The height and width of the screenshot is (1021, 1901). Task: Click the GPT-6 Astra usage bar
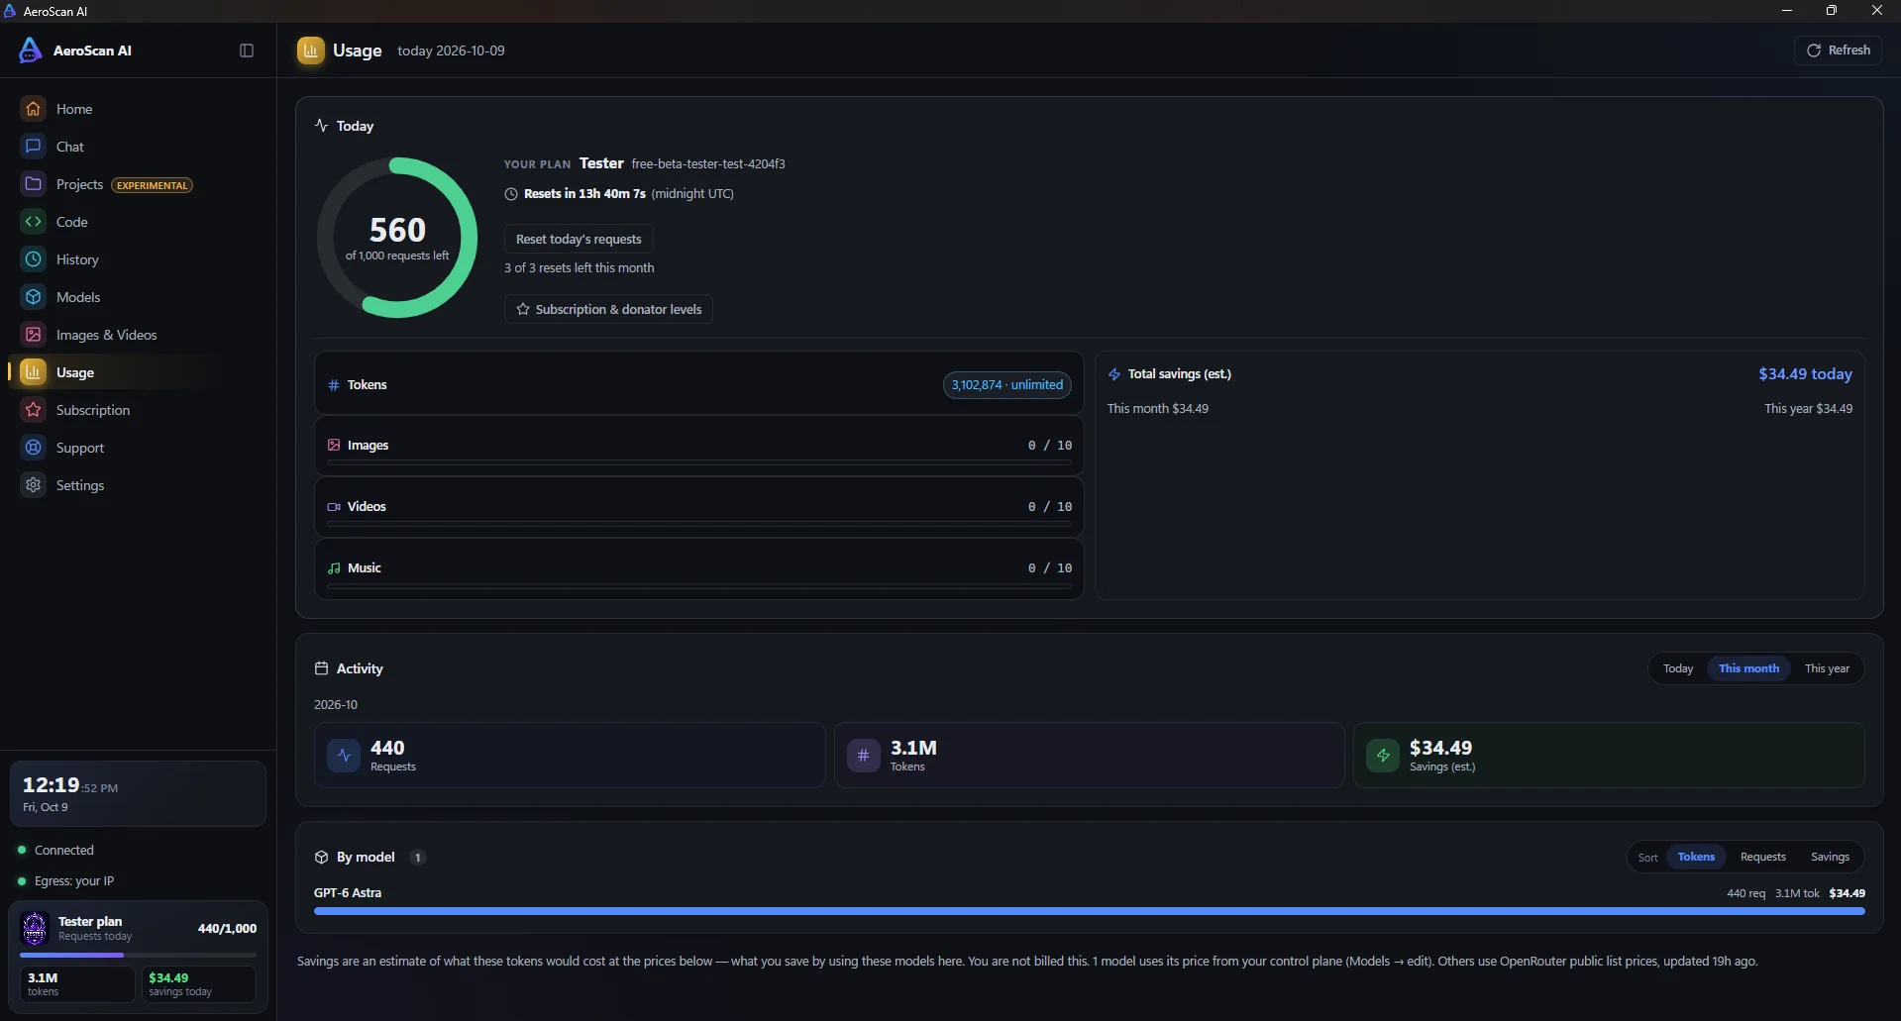(1089, 911)
